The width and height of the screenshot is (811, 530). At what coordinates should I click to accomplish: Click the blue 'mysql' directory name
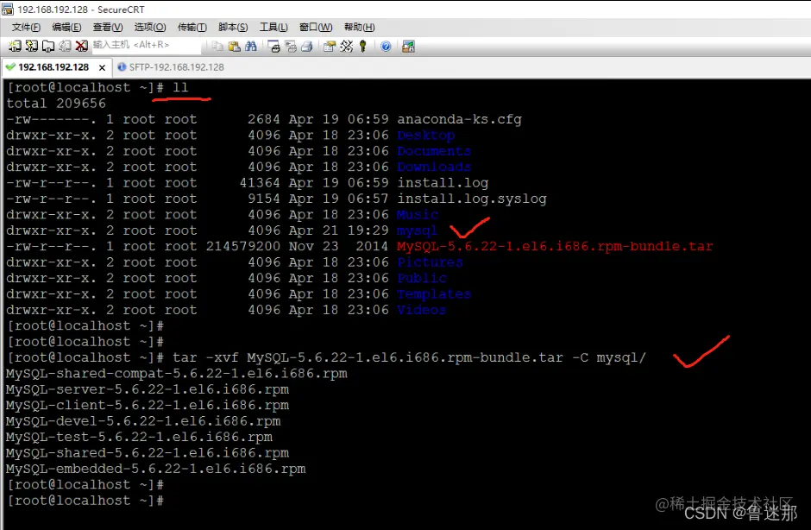pyautogui.click(x=417, y=230)
